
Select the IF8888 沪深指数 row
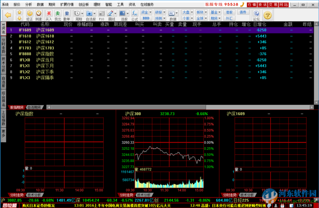click(x=160, y=54)
